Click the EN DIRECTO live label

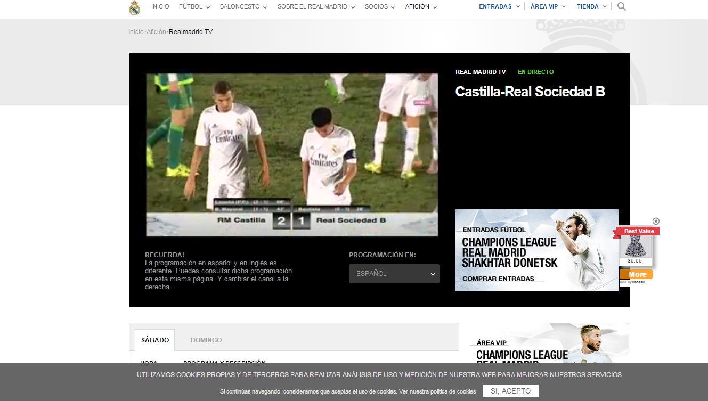click(x=536, y=72)
